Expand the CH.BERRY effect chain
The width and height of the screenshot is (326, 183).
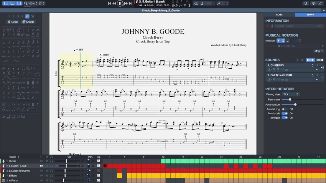pyautogui.click(x=317, y=70)
